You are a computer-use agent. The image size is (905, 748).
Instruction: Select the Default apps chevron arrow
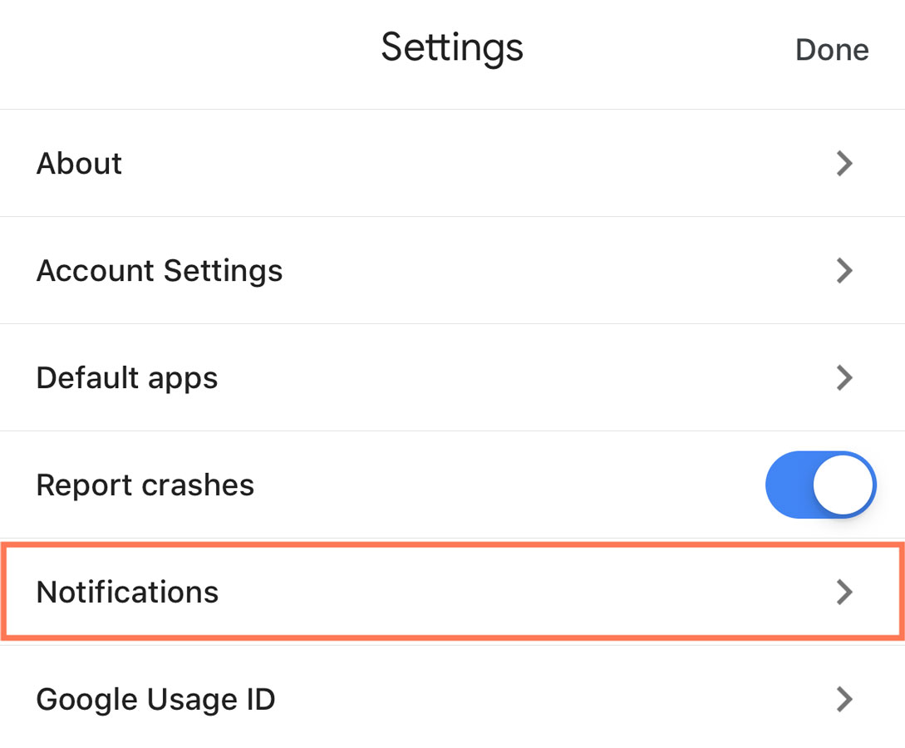(844, 377)
